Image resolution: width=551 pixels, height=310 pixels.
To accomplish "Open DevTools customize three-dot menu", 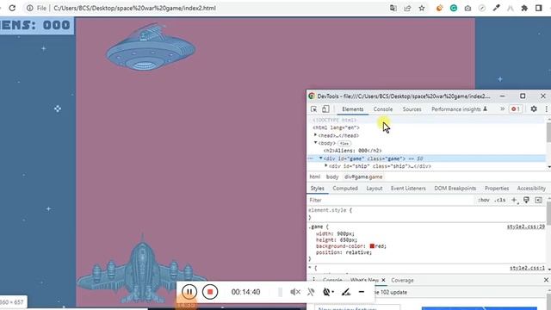I will (x=547, y=109).
